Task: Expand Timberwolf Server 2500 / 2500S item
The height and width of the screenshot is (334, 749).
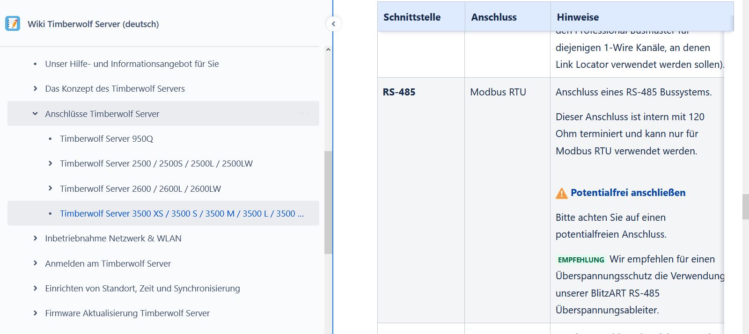Action: (x=50, y=163)
